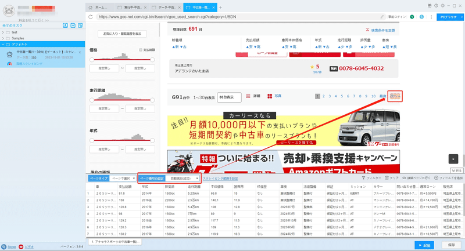
Task: Switch to 詳細 list view icon
Action: point(248,96)
